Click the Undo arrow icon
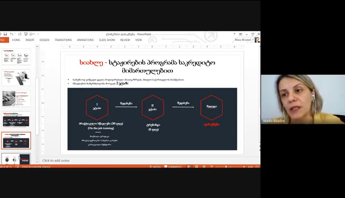This screenshot has width=345, height=198. (x=11, y=34)
